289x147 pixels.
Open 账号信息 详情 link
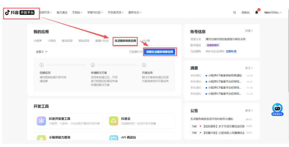tap(249, 31)
